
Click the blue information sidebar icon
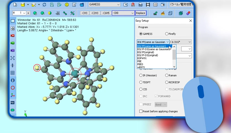click(13, 80)
